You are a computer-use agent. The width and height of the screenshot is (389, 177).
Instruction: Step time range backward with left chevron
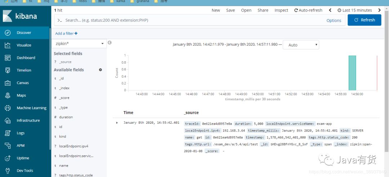tap(330, 10)
